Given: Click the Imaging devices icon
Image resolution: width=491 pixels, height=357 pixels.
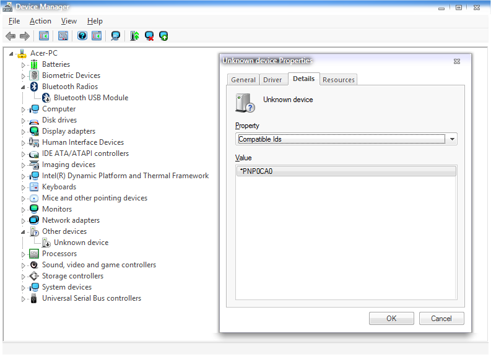Looking at the screenshot, I should pos(34,165).
